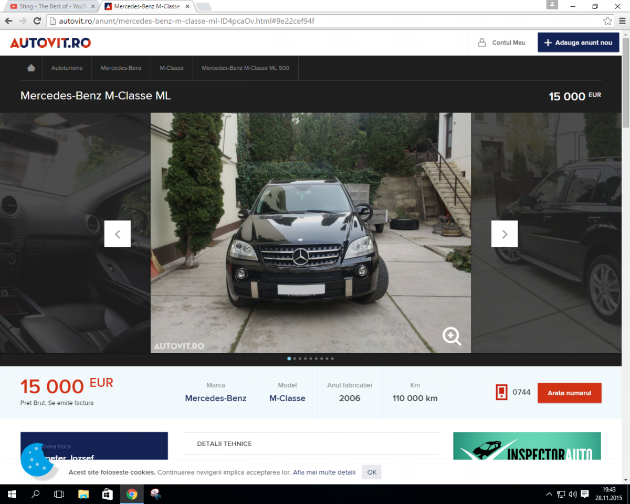Screen dimensions: 630x504
Task: Open a new browser tab
Action: pos(204,7)
